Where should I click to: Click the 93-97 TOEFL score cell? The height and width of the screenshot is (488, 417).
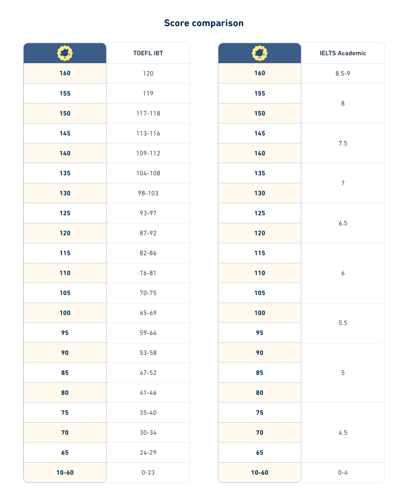[x=148, y=213]
